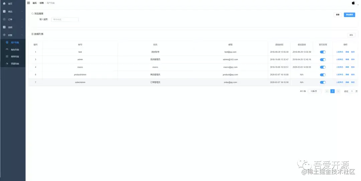This screenshot has width=361, height=181.
Task: Click the 权限 permissions sidebar icon
Action: tap(4, 35)
